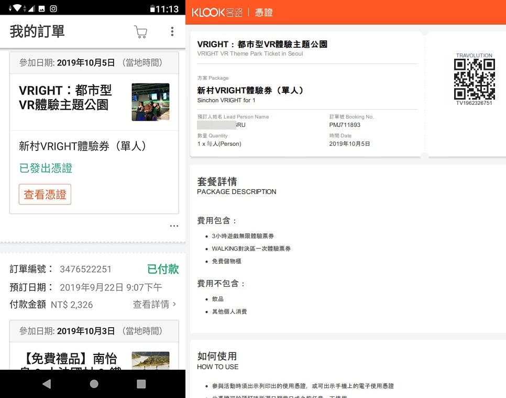Open the shopping cart icon
The image size is (506, 398).
(x=141, y=31)
